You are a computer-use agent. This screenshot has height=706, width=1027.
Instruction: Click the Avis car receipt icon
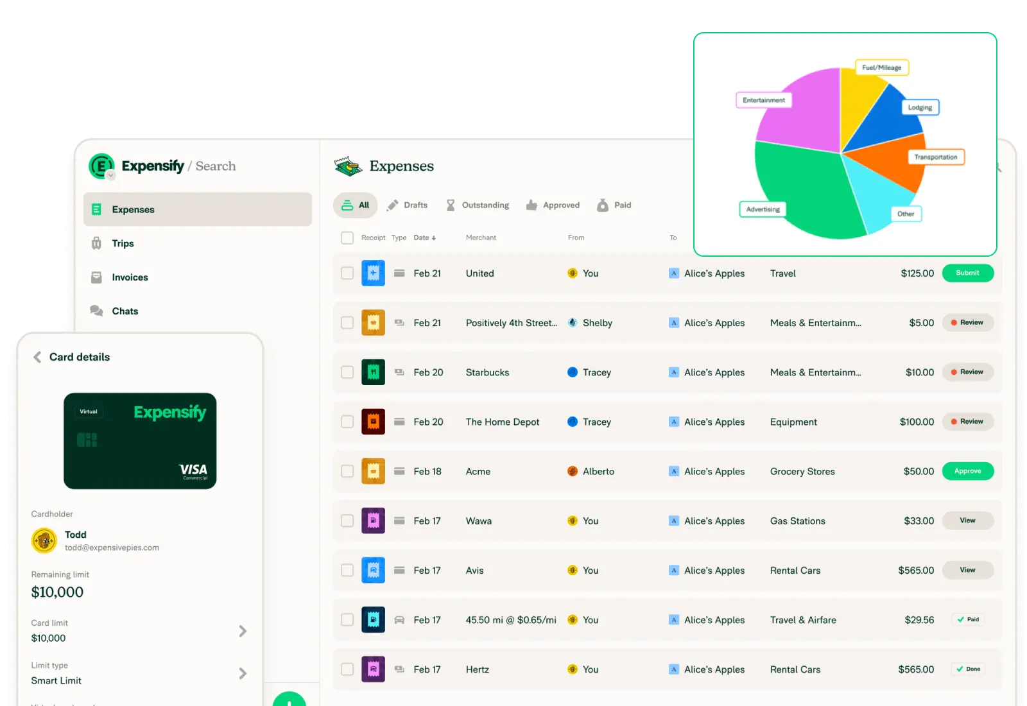[x=373, y=570]
